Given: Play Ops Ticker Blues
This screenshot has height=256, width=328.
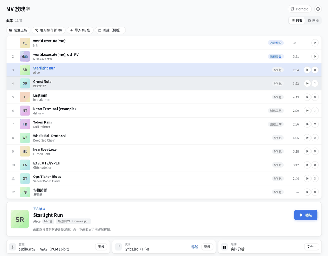Looking at the screenshot, I should (x=307, y=179).
